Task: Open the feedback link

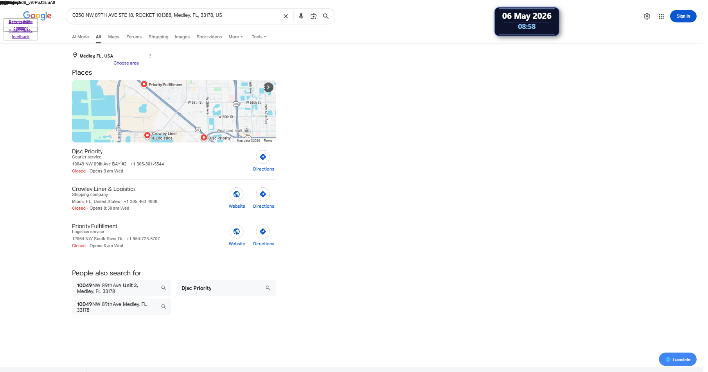Action: pyautogui.click(x=20, y=37)
